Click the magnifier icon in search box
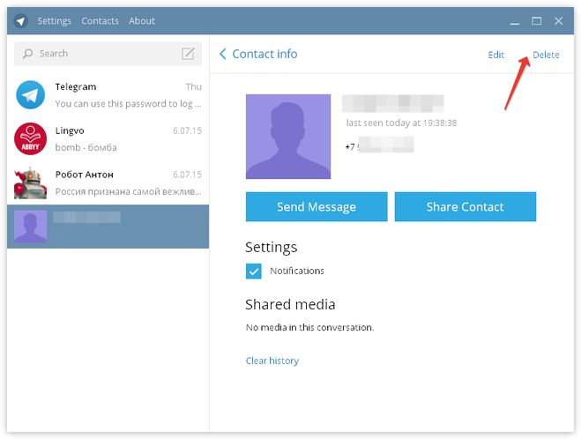This screenshot has width=581, height=439. coord(28,54)
